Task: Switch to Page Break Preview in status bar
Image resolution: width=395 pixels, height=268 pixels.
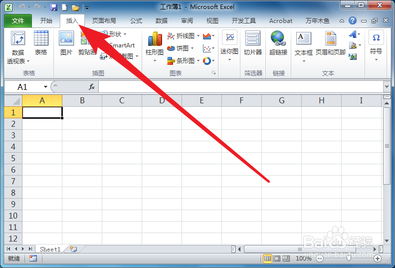Action: (286, 259)
